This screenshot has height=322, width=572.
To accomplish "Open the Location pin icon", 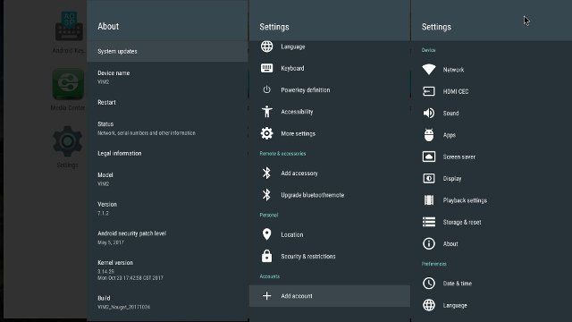I will 266,234.
